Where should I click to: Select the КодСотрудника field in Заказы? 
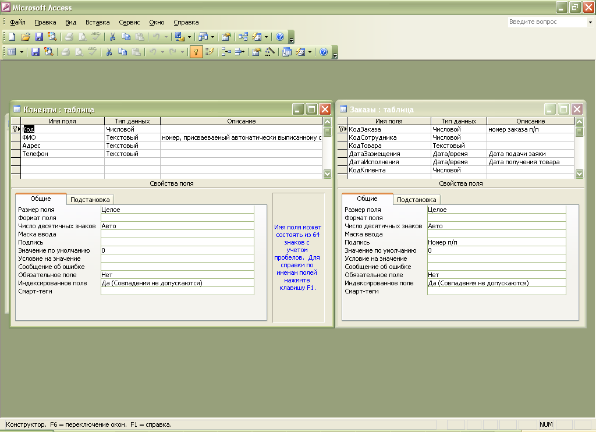[x=389, y=137]
